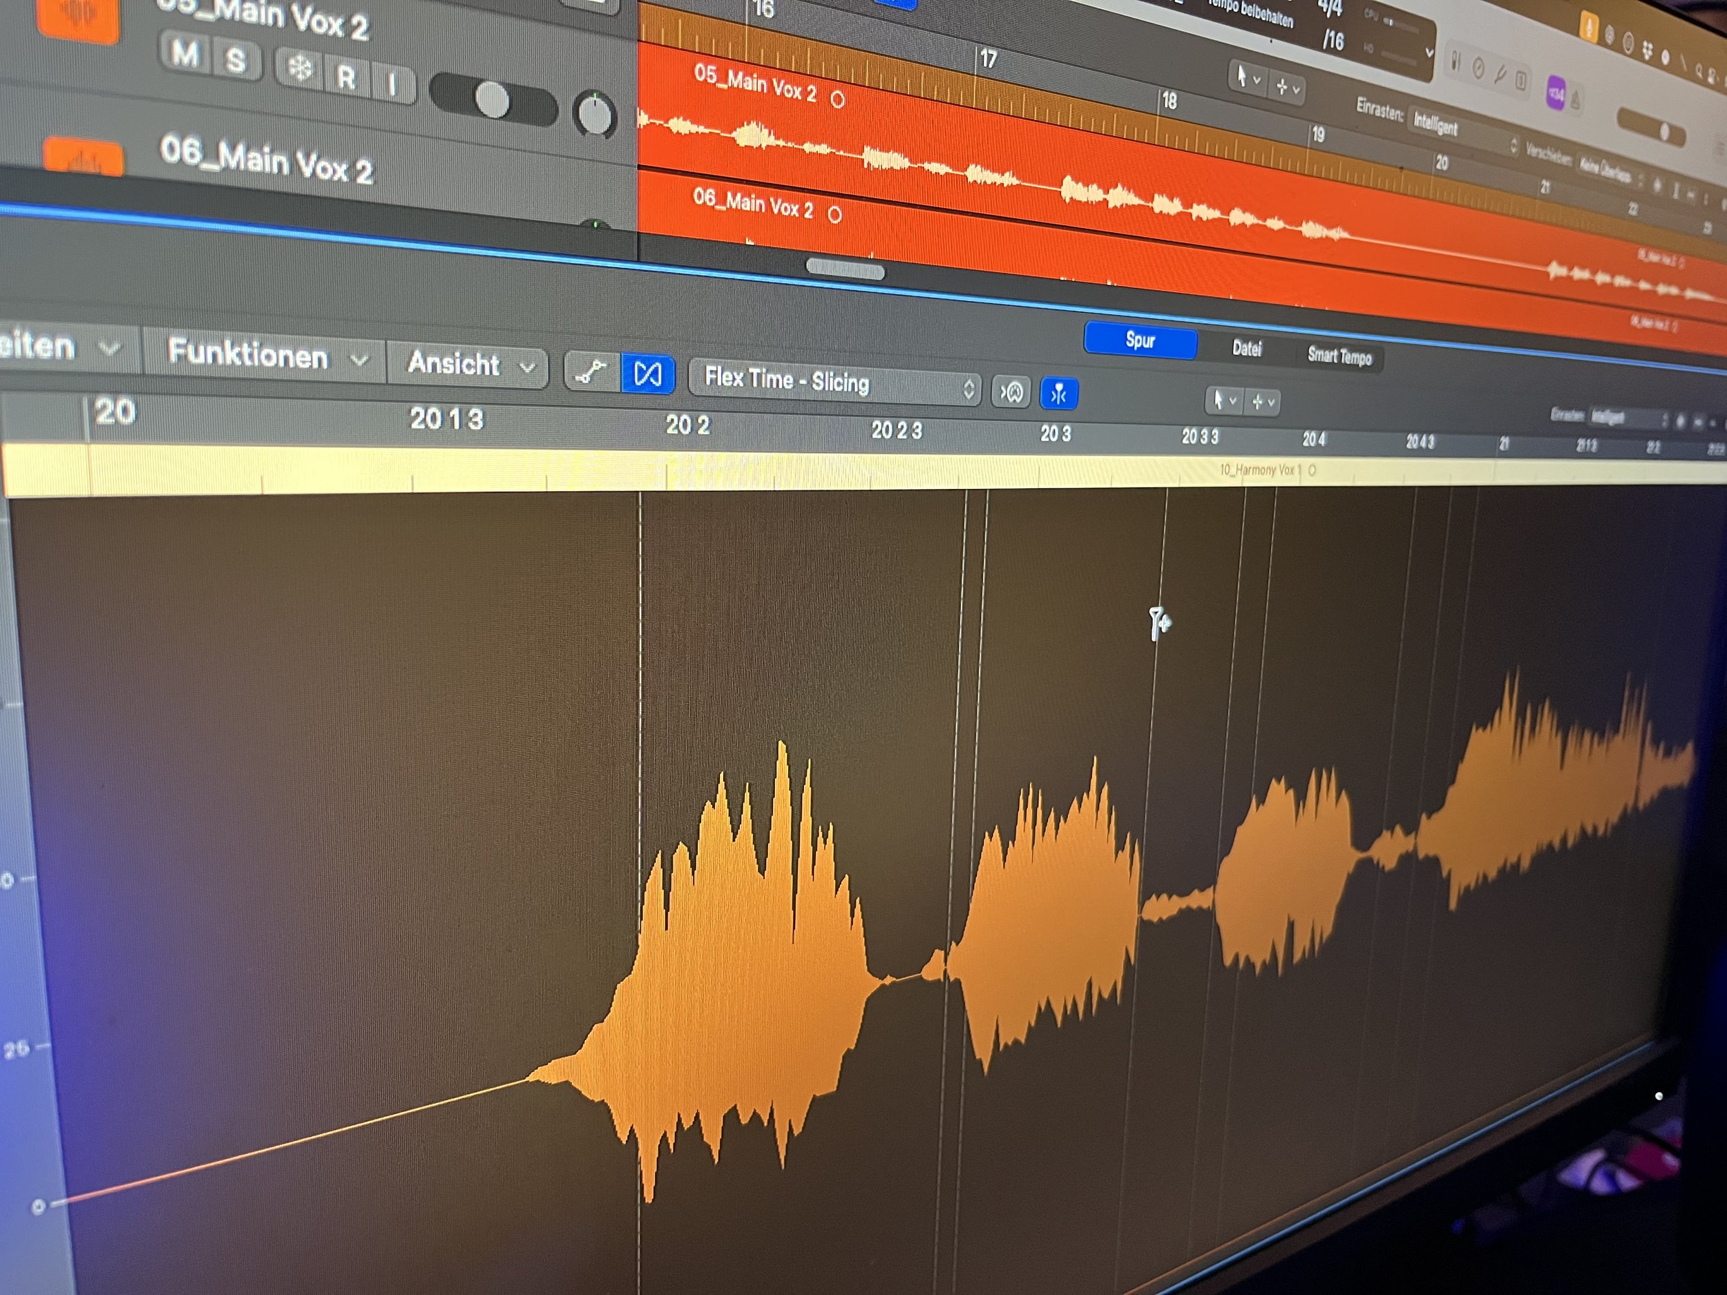Toggle input monitoring on 05_Main Vox 2

pyautogui.click(x=392, y=83)
